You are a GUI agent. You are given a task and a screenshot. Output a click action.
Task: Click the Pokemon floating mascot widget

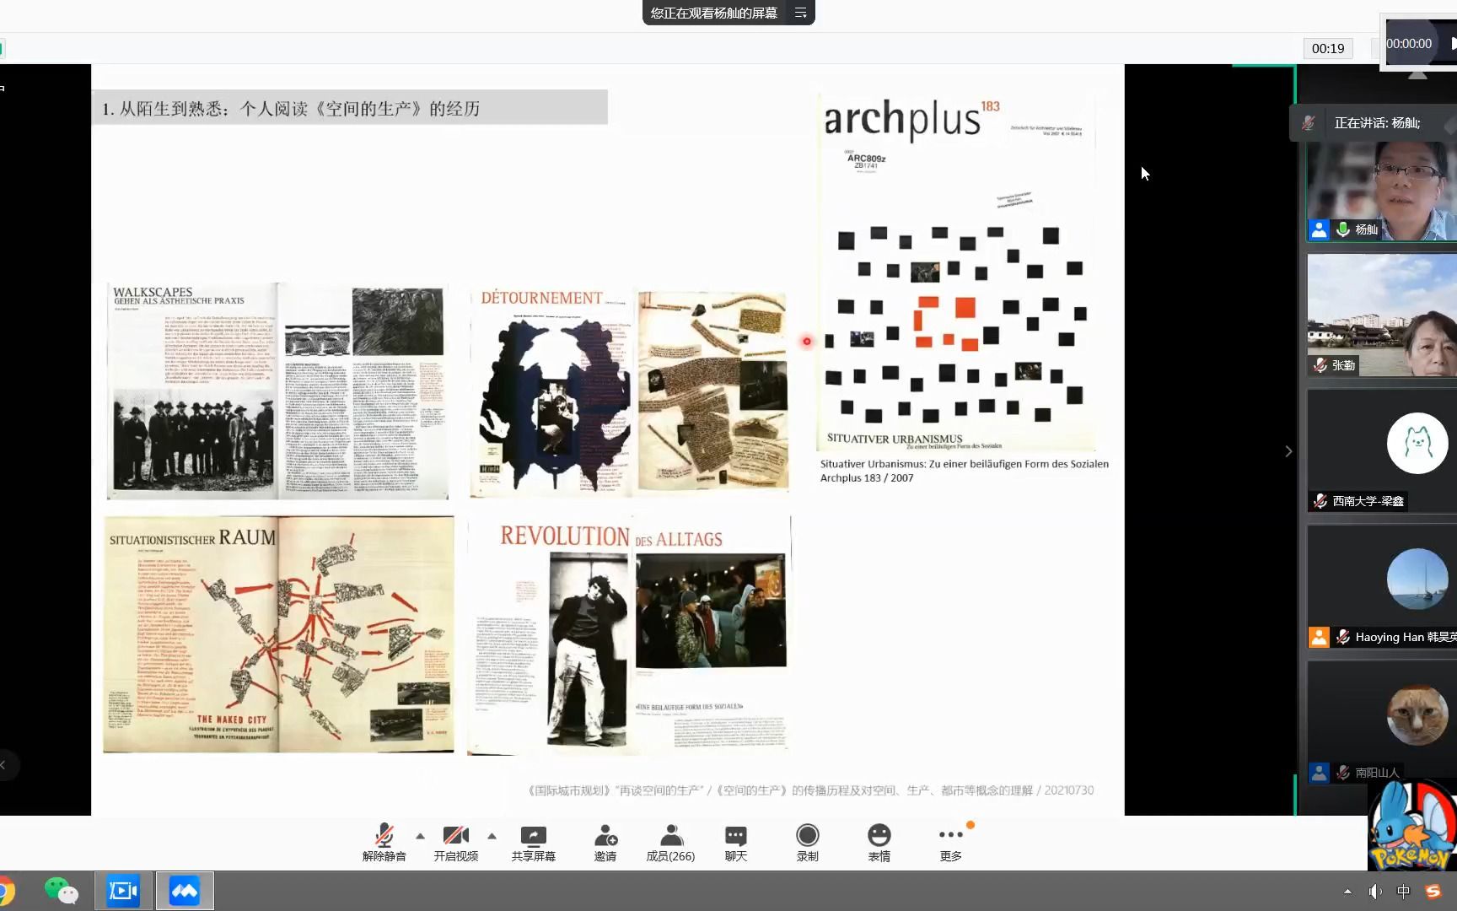pyautogui.click(x=1412, y=825)
